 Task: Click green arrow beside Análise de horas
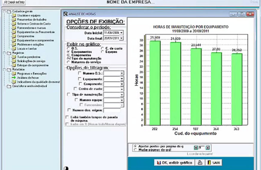coord(14,77)
